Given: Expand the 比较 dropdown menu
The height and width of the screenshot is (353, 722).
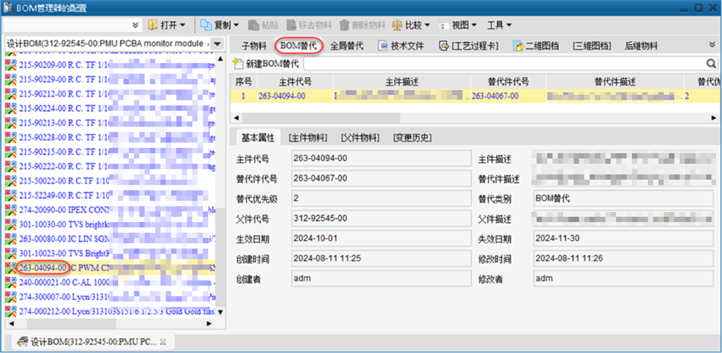Looking at the screenshot, I should pyautogui.click(x=427, y=25).
